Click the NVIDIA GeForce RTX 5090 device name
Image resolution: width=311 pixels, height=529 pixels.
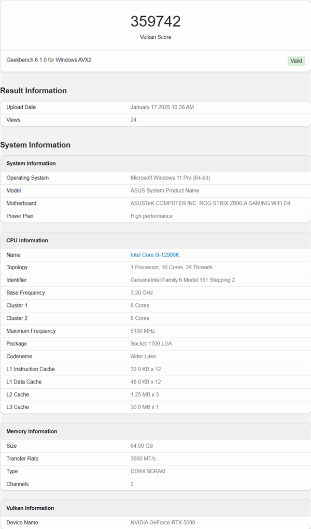163,522
